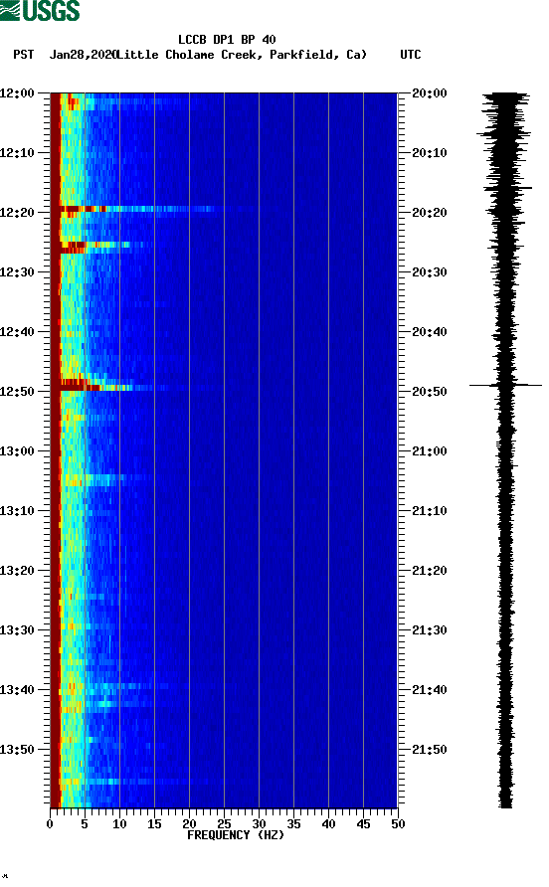Screen dimensions: 549x887
Task: Click the '12:10' PST time label
Action: pos(18,153)
